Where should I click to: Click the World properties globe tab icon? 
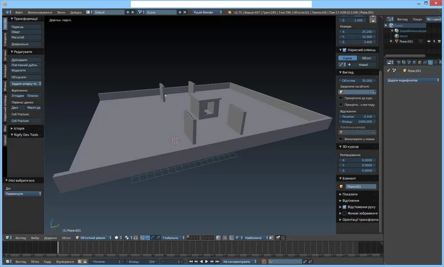tap(414, 62)
